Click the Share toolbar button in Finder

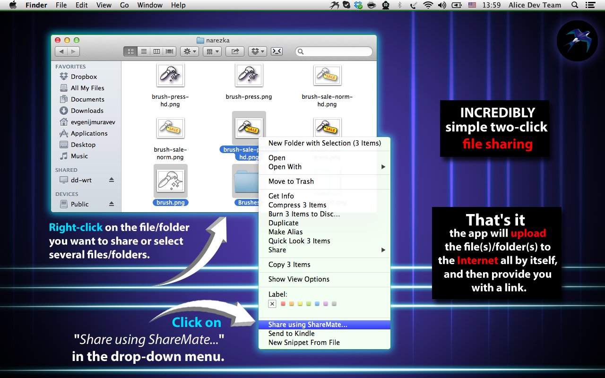[235, 52]
